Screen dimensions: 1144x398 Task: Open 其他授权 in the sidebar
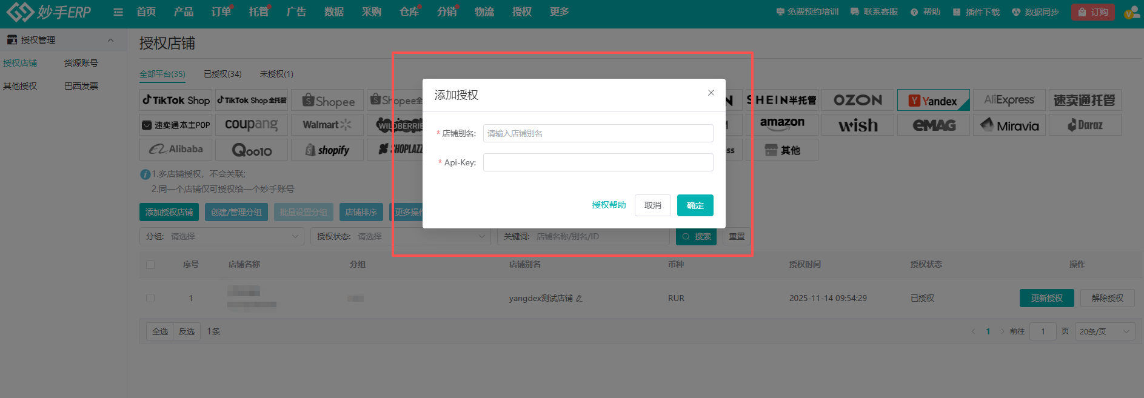[x=20, y=86]
